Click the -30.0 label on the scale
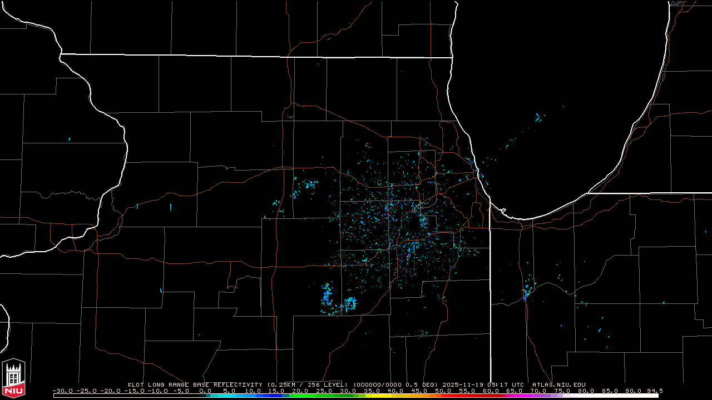Screen dimensions: 712x400 click(x=62, y=391)
